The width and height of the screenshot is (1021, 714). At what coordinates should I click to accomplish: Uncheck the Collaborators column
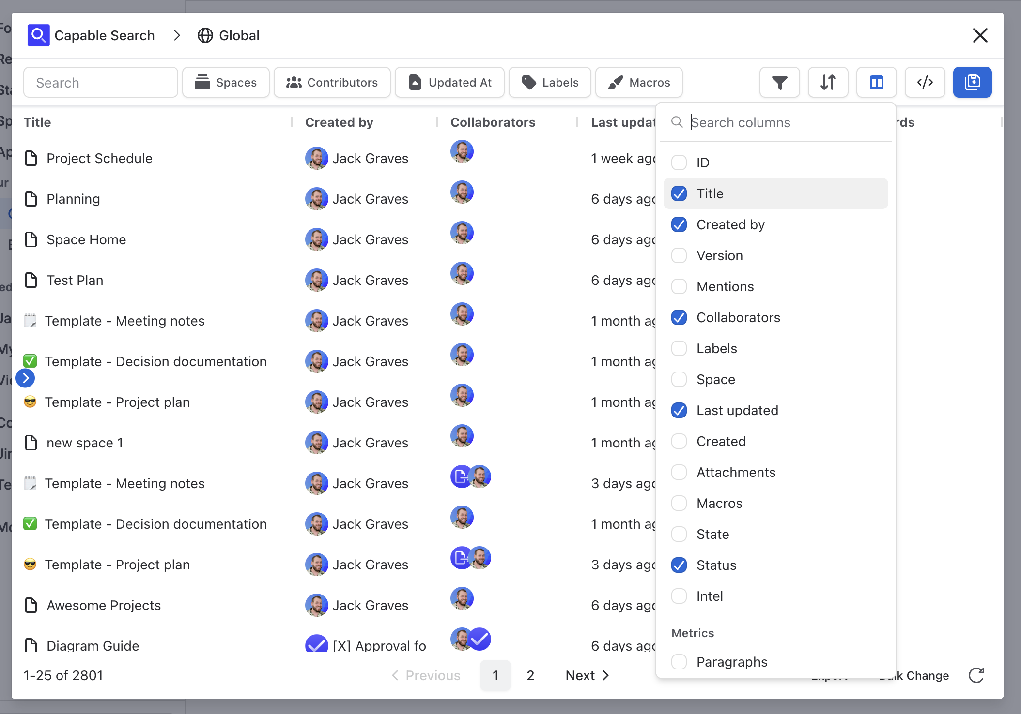pyautogui.click(x=679, y=317)
